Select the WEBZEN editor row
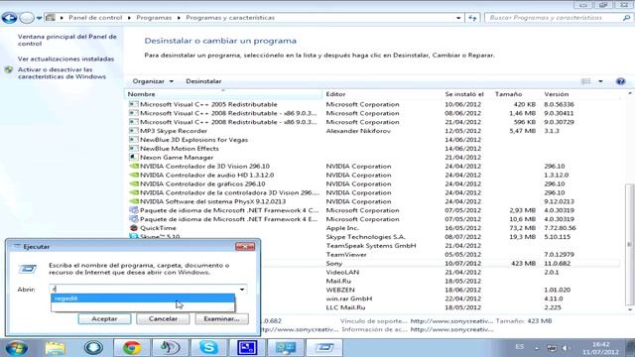The height and width of the screenshot is (357, 635). 340,290
